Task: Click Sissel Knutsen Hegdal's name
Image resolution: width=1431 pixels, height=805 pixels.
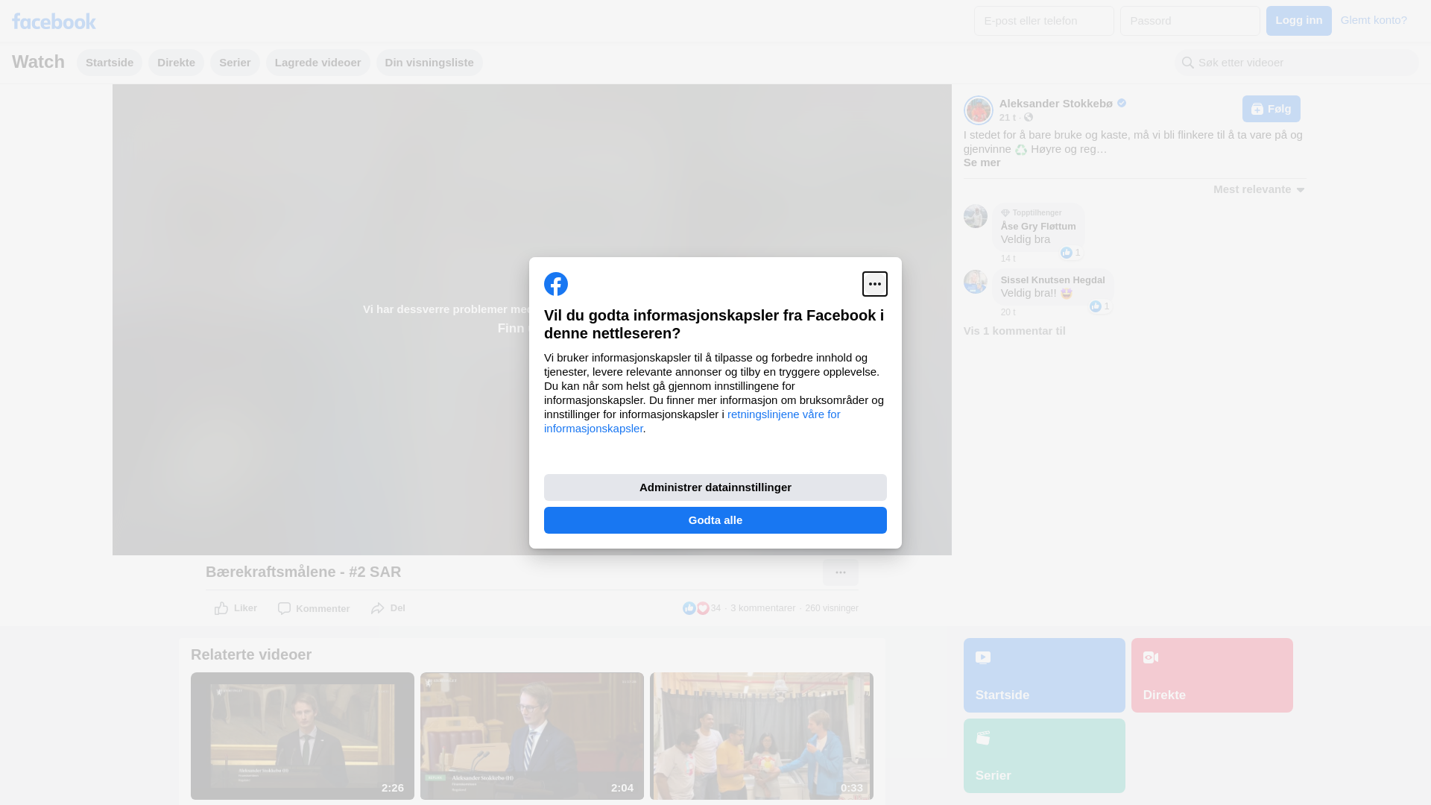Action: [x=1052, y=280]
